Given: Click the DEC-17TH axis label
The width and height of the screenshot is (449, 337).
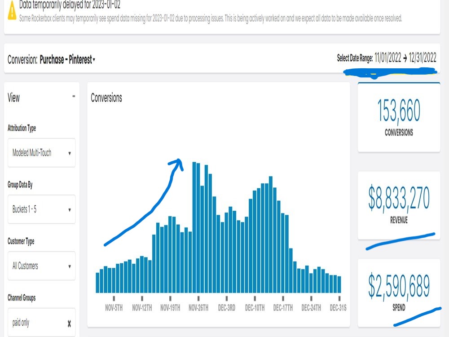Looking at the screenshot, I should 283,308.
